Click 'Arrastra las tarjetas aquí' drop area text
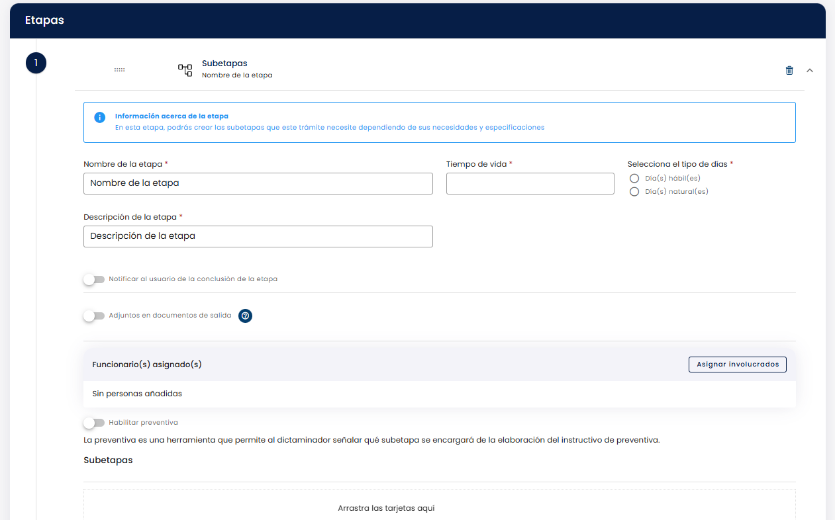 point(386,508)
